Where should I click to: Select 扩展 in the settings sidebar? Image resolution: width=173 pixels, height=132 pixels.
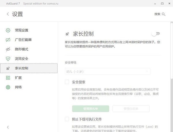pyautogui.click(x=18, y=78)
